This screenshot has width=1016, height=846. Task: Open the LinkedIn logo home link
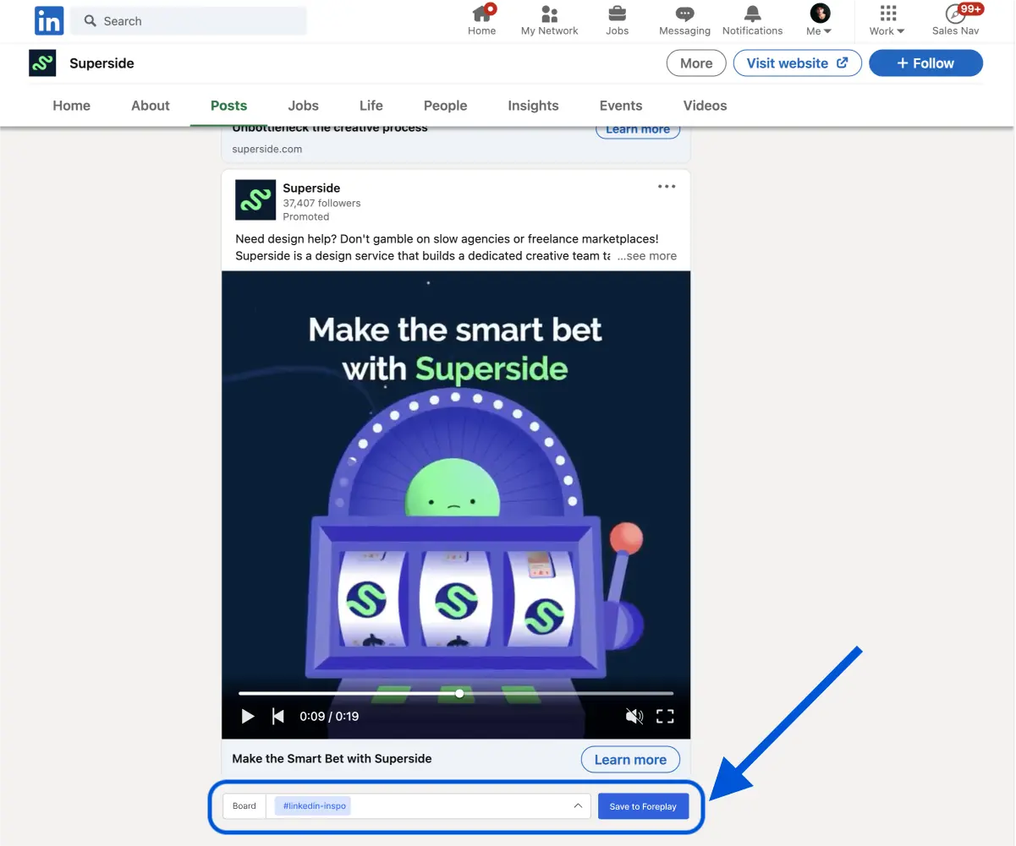[x=48, y=21]
